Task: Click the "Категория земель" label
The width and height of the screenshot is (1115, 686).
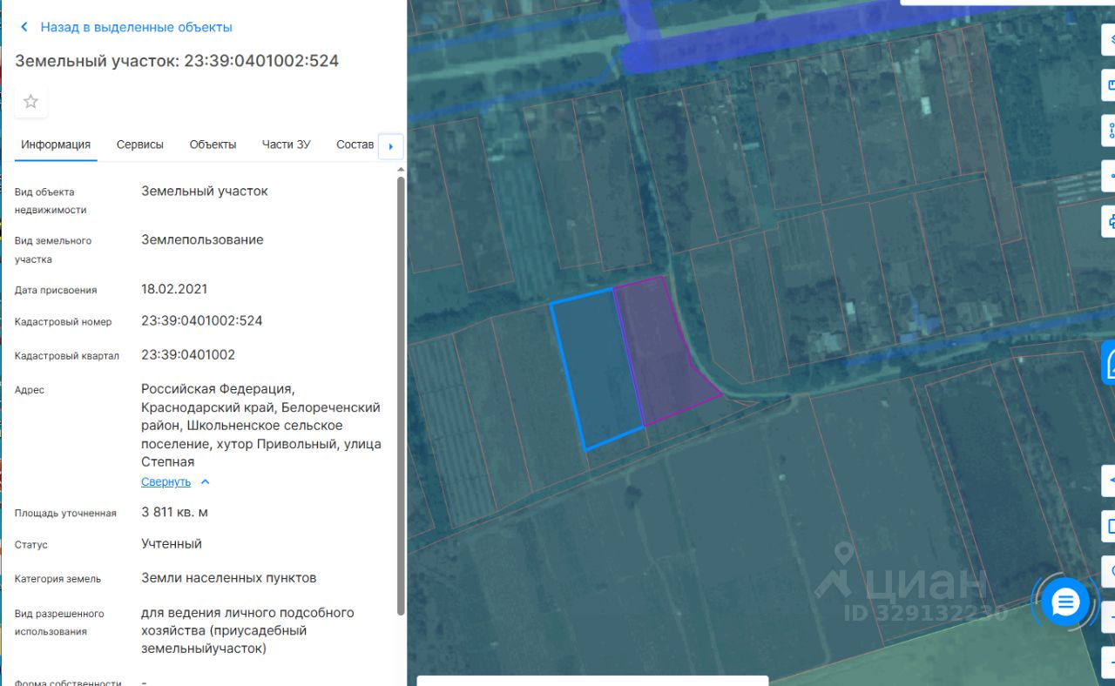Action: 57,579
